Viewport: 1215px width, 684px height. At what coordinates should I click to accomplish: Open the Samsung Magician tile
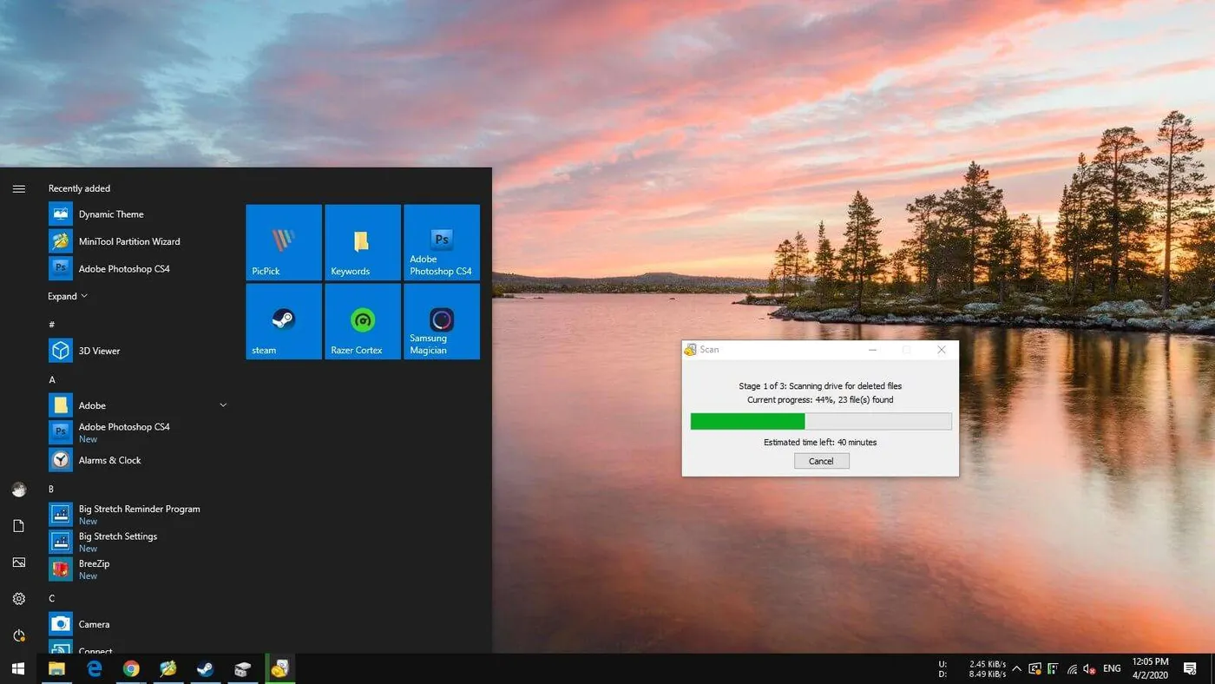pyautogui.click(x=442, y=321)
